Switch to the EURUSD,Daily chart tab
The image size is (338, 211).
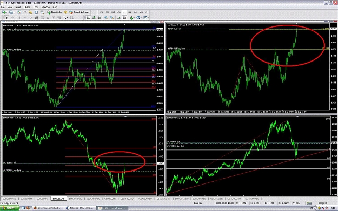(x=10, y=199)
